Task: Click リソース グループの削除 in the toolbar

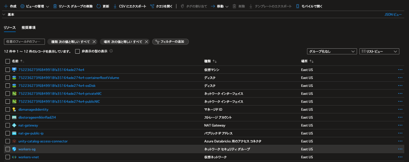Action: coord(73,6)
